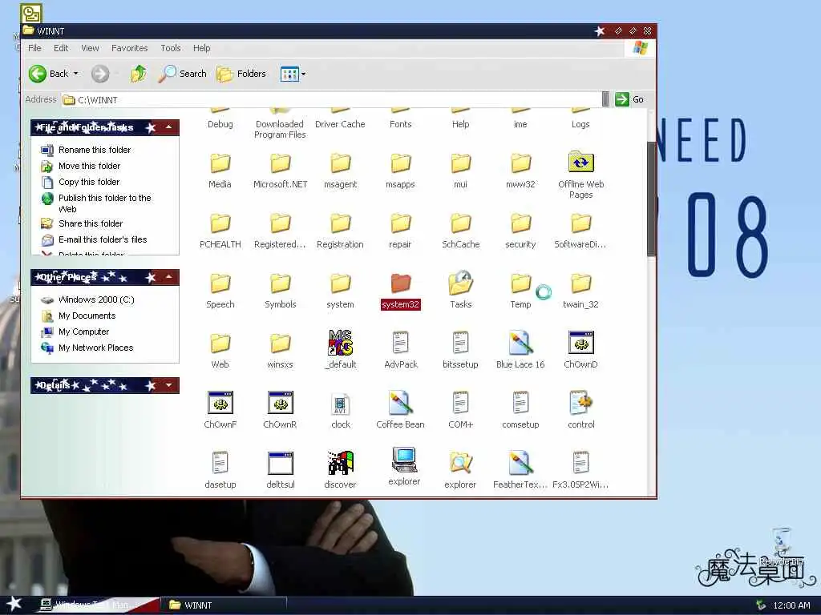The width and height of the screenshot is (821, 615).
Task: Select the system32 folder
Action: (401, 291)
